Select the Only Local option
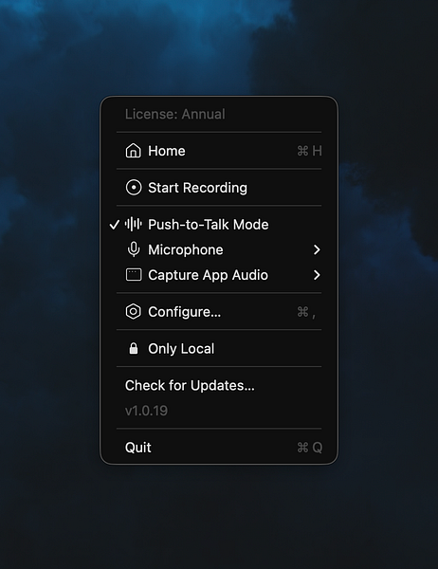This screenshot has width=438, height=569. click(219, 348)
